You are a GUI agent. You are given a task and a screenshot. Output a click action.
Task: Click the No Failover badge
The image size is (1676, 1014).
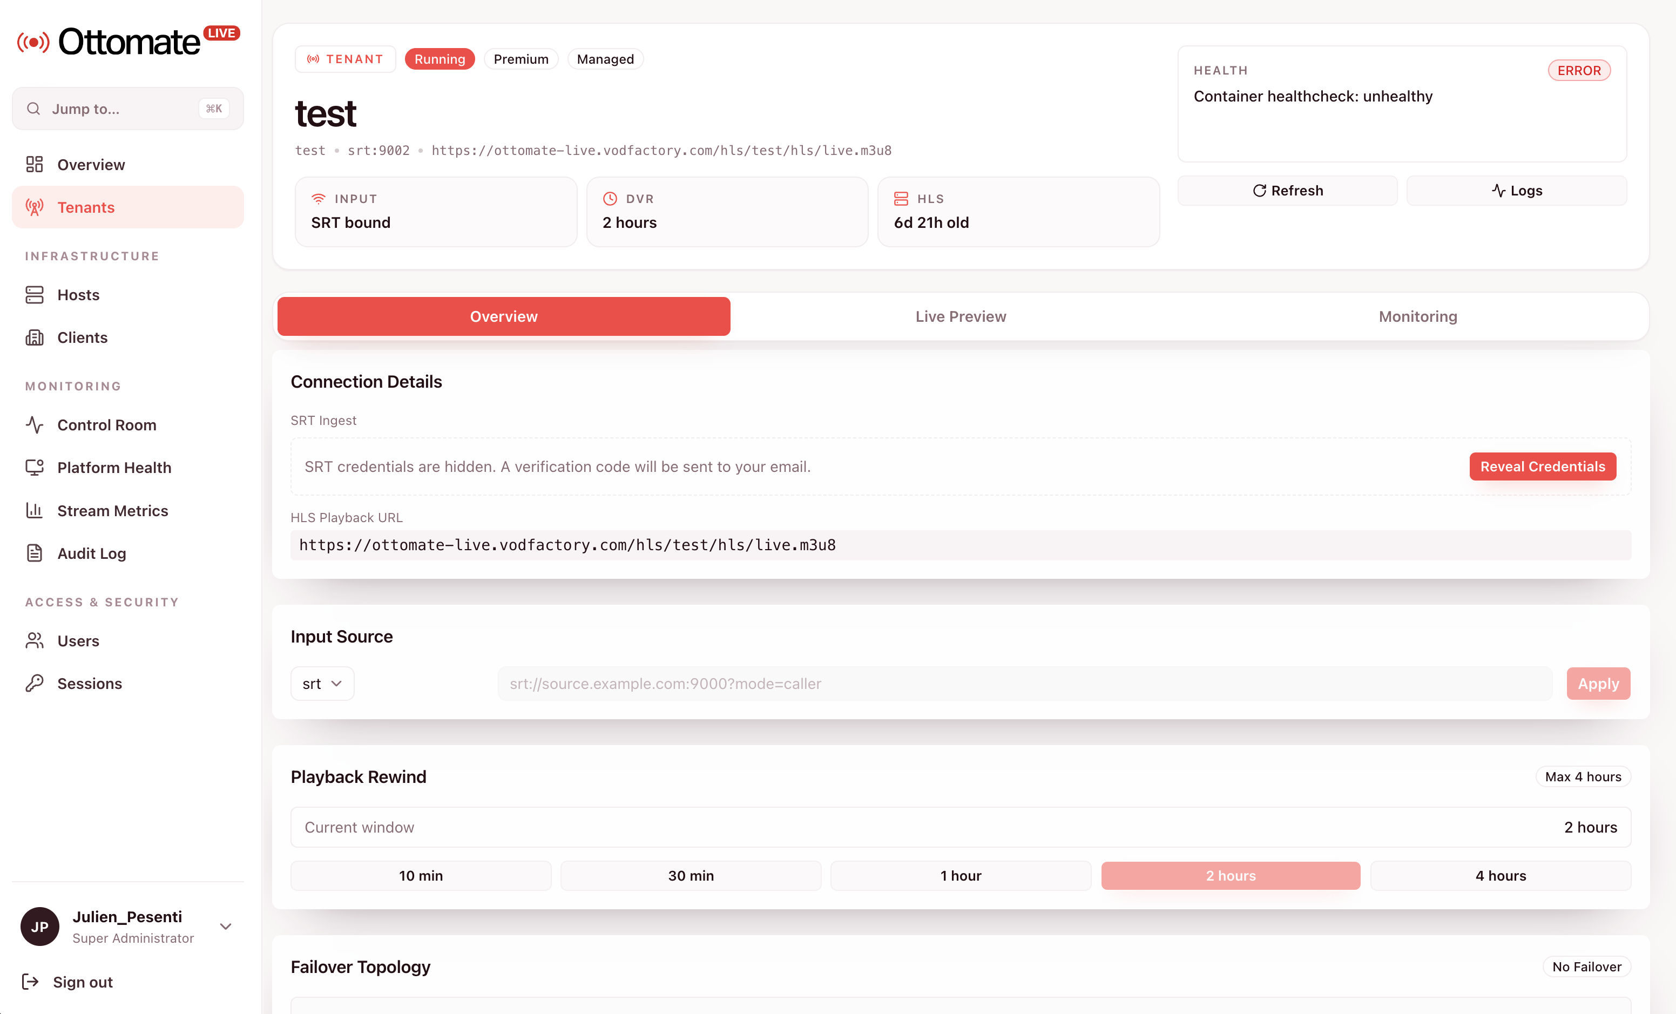pos(1587,967)
